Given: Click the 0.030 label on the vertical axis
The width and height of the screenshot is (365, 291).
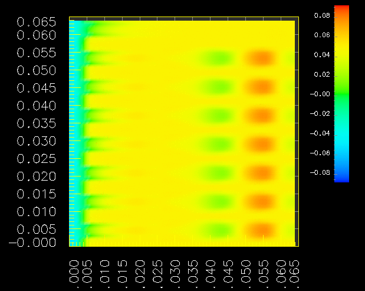Looking at the screenshot, I should pos(37,142).
